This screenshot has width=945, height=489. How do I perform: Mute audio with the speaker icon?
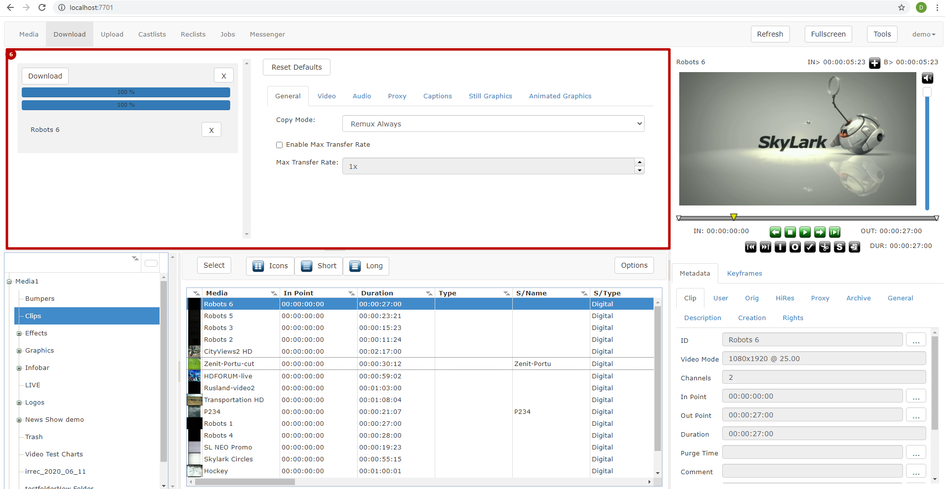pos(928,78)
